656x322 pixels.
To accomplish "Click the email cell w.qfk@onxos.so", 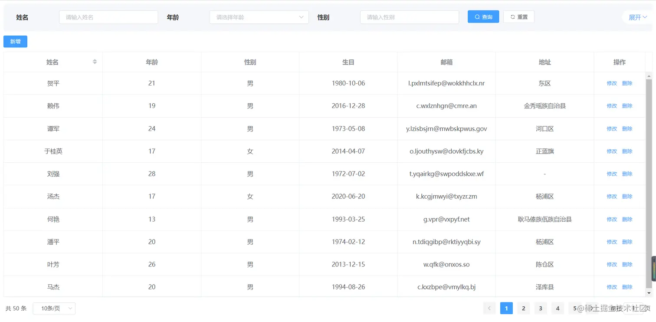I will coord(446,265).
